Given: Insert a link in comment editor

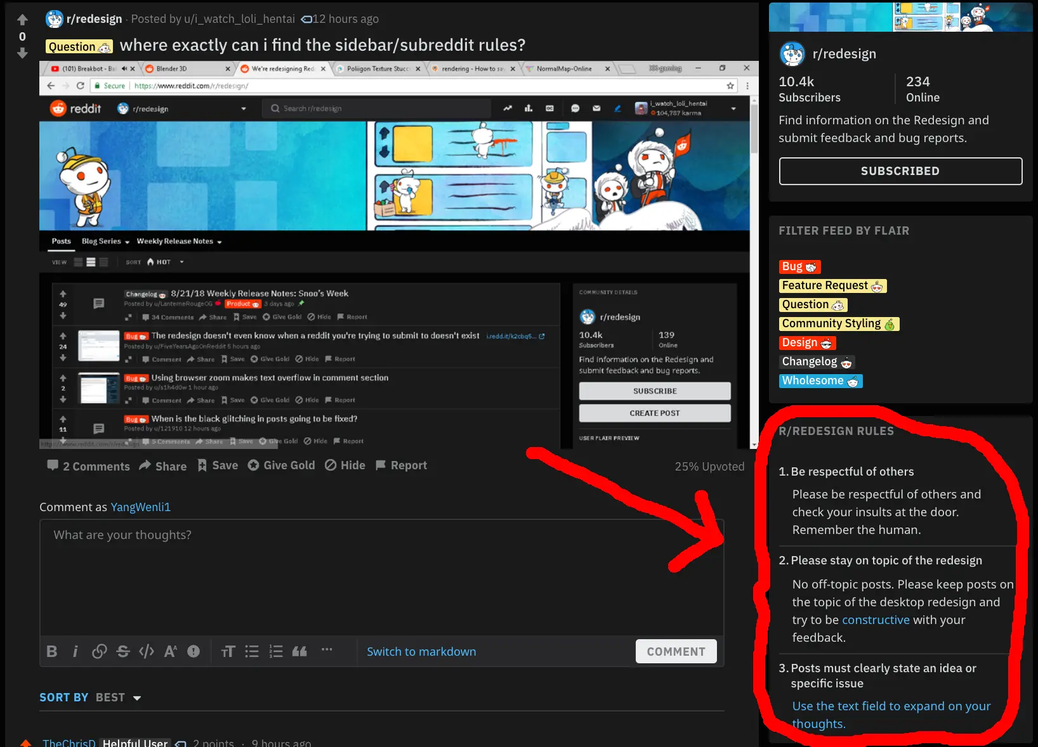Looking at the screenshot, I should pos(99,651).
